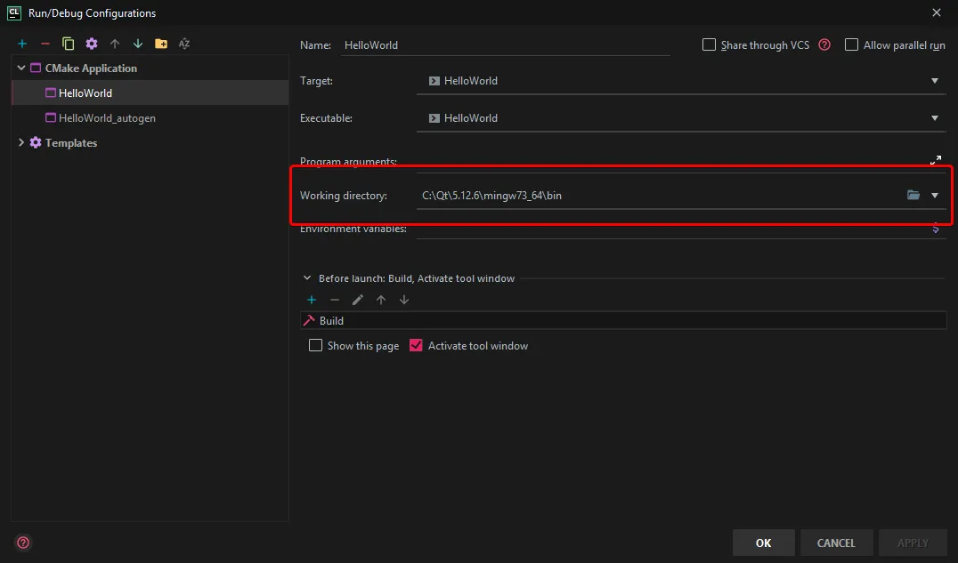
Task: Select HelloWorld_autogen configuration
Action: [107, 118]
